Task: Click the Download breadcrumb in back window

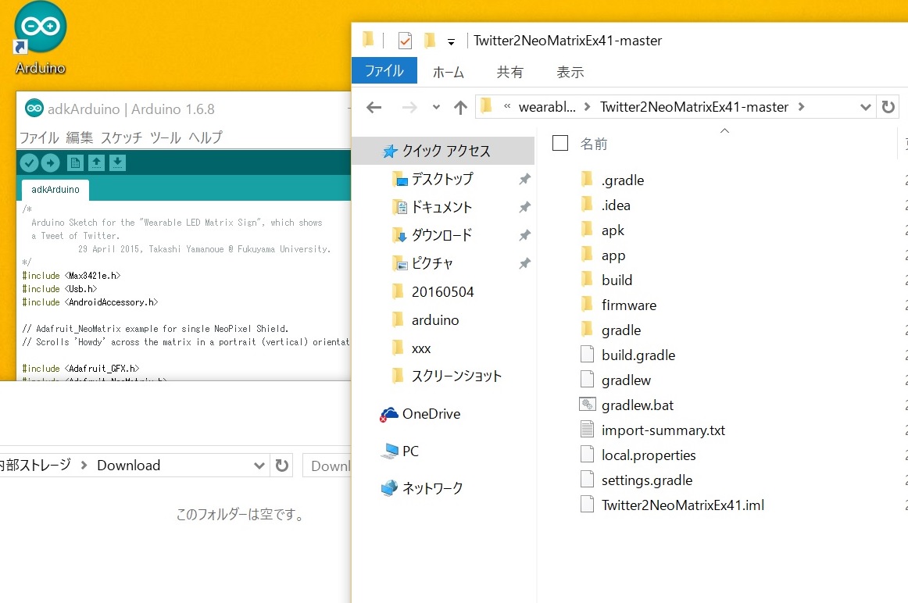Action: [x=129, y=466]
